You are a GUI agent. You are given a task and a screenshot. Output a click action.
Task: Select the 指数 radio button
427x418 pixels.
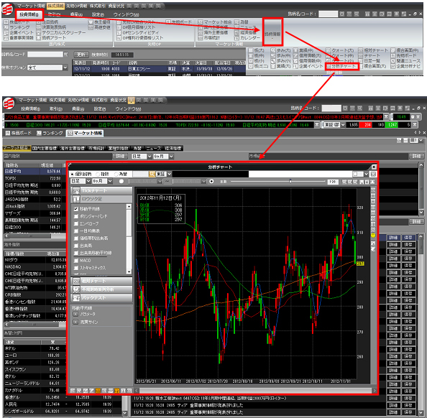[98, 174]
